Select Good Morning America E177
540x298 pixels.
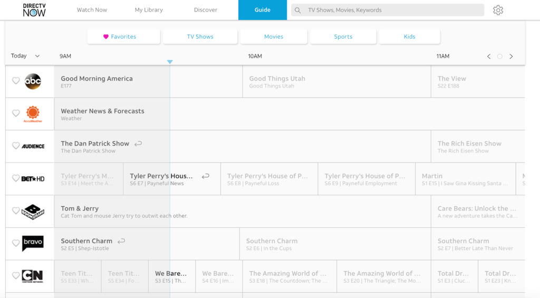(148, 82)
